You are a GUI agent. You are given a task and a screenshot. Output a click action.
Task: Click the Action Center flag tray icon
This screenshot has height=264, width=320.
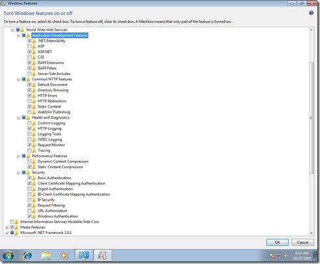[272, 256]
